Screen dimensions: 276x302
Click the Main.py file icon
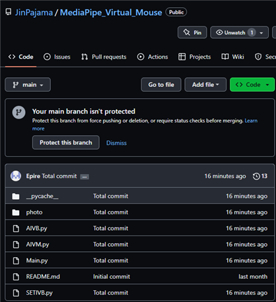point(16,260)
